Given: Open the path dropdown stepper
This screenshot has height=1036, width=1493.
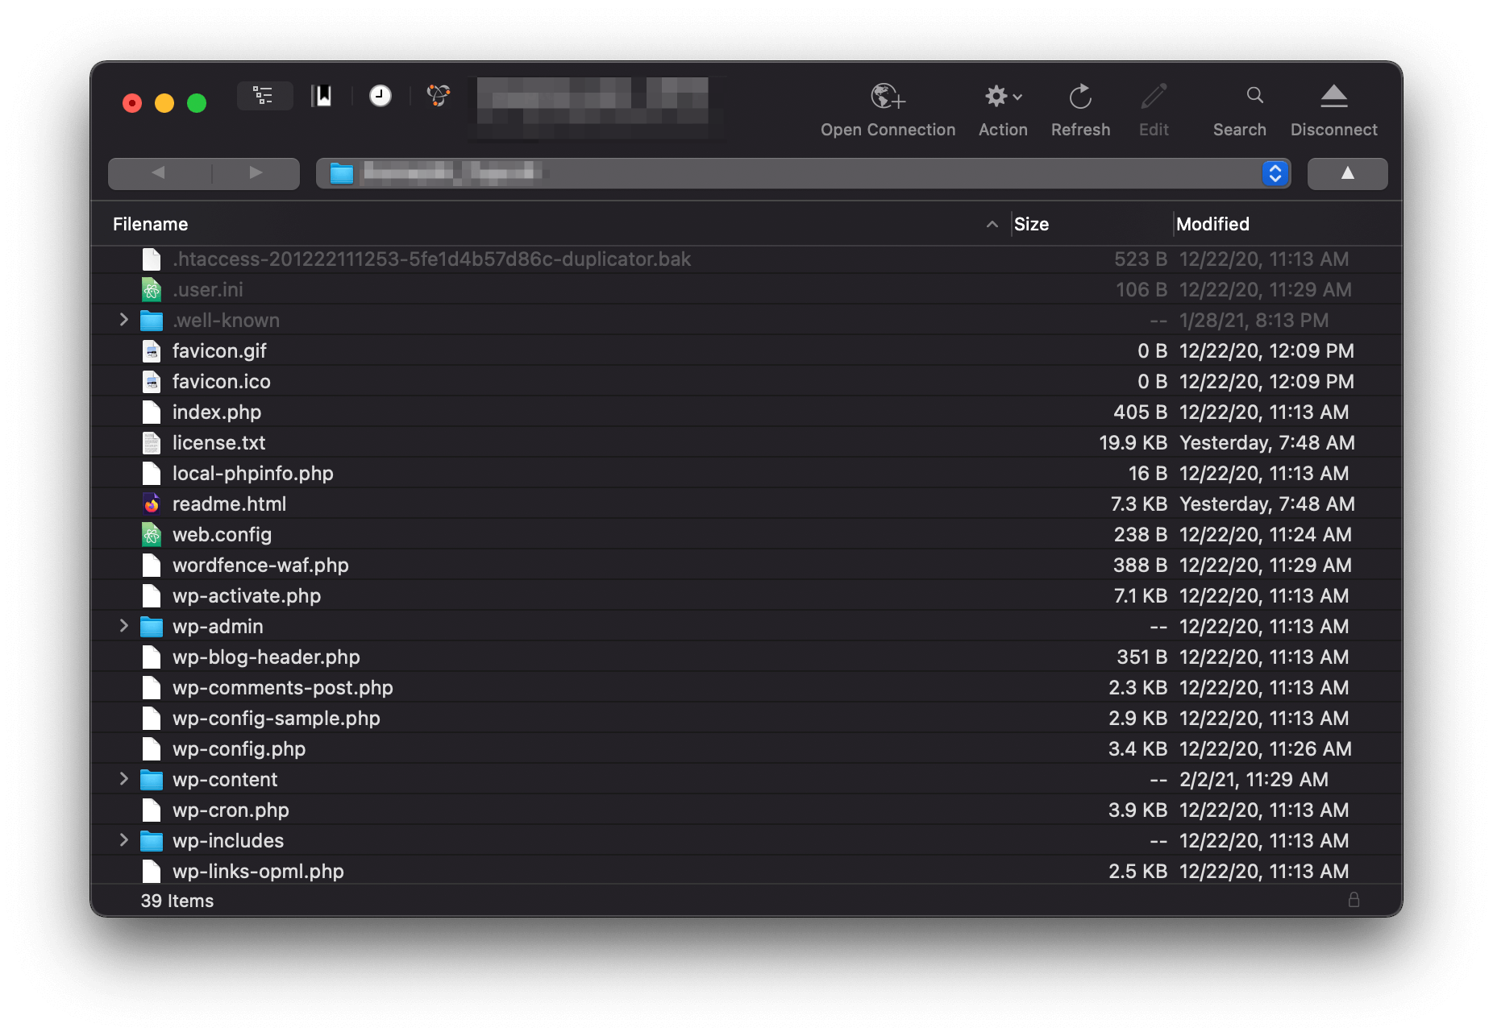Looking at the screenshot, I should pyautogui.click(x=1275, y=173).
